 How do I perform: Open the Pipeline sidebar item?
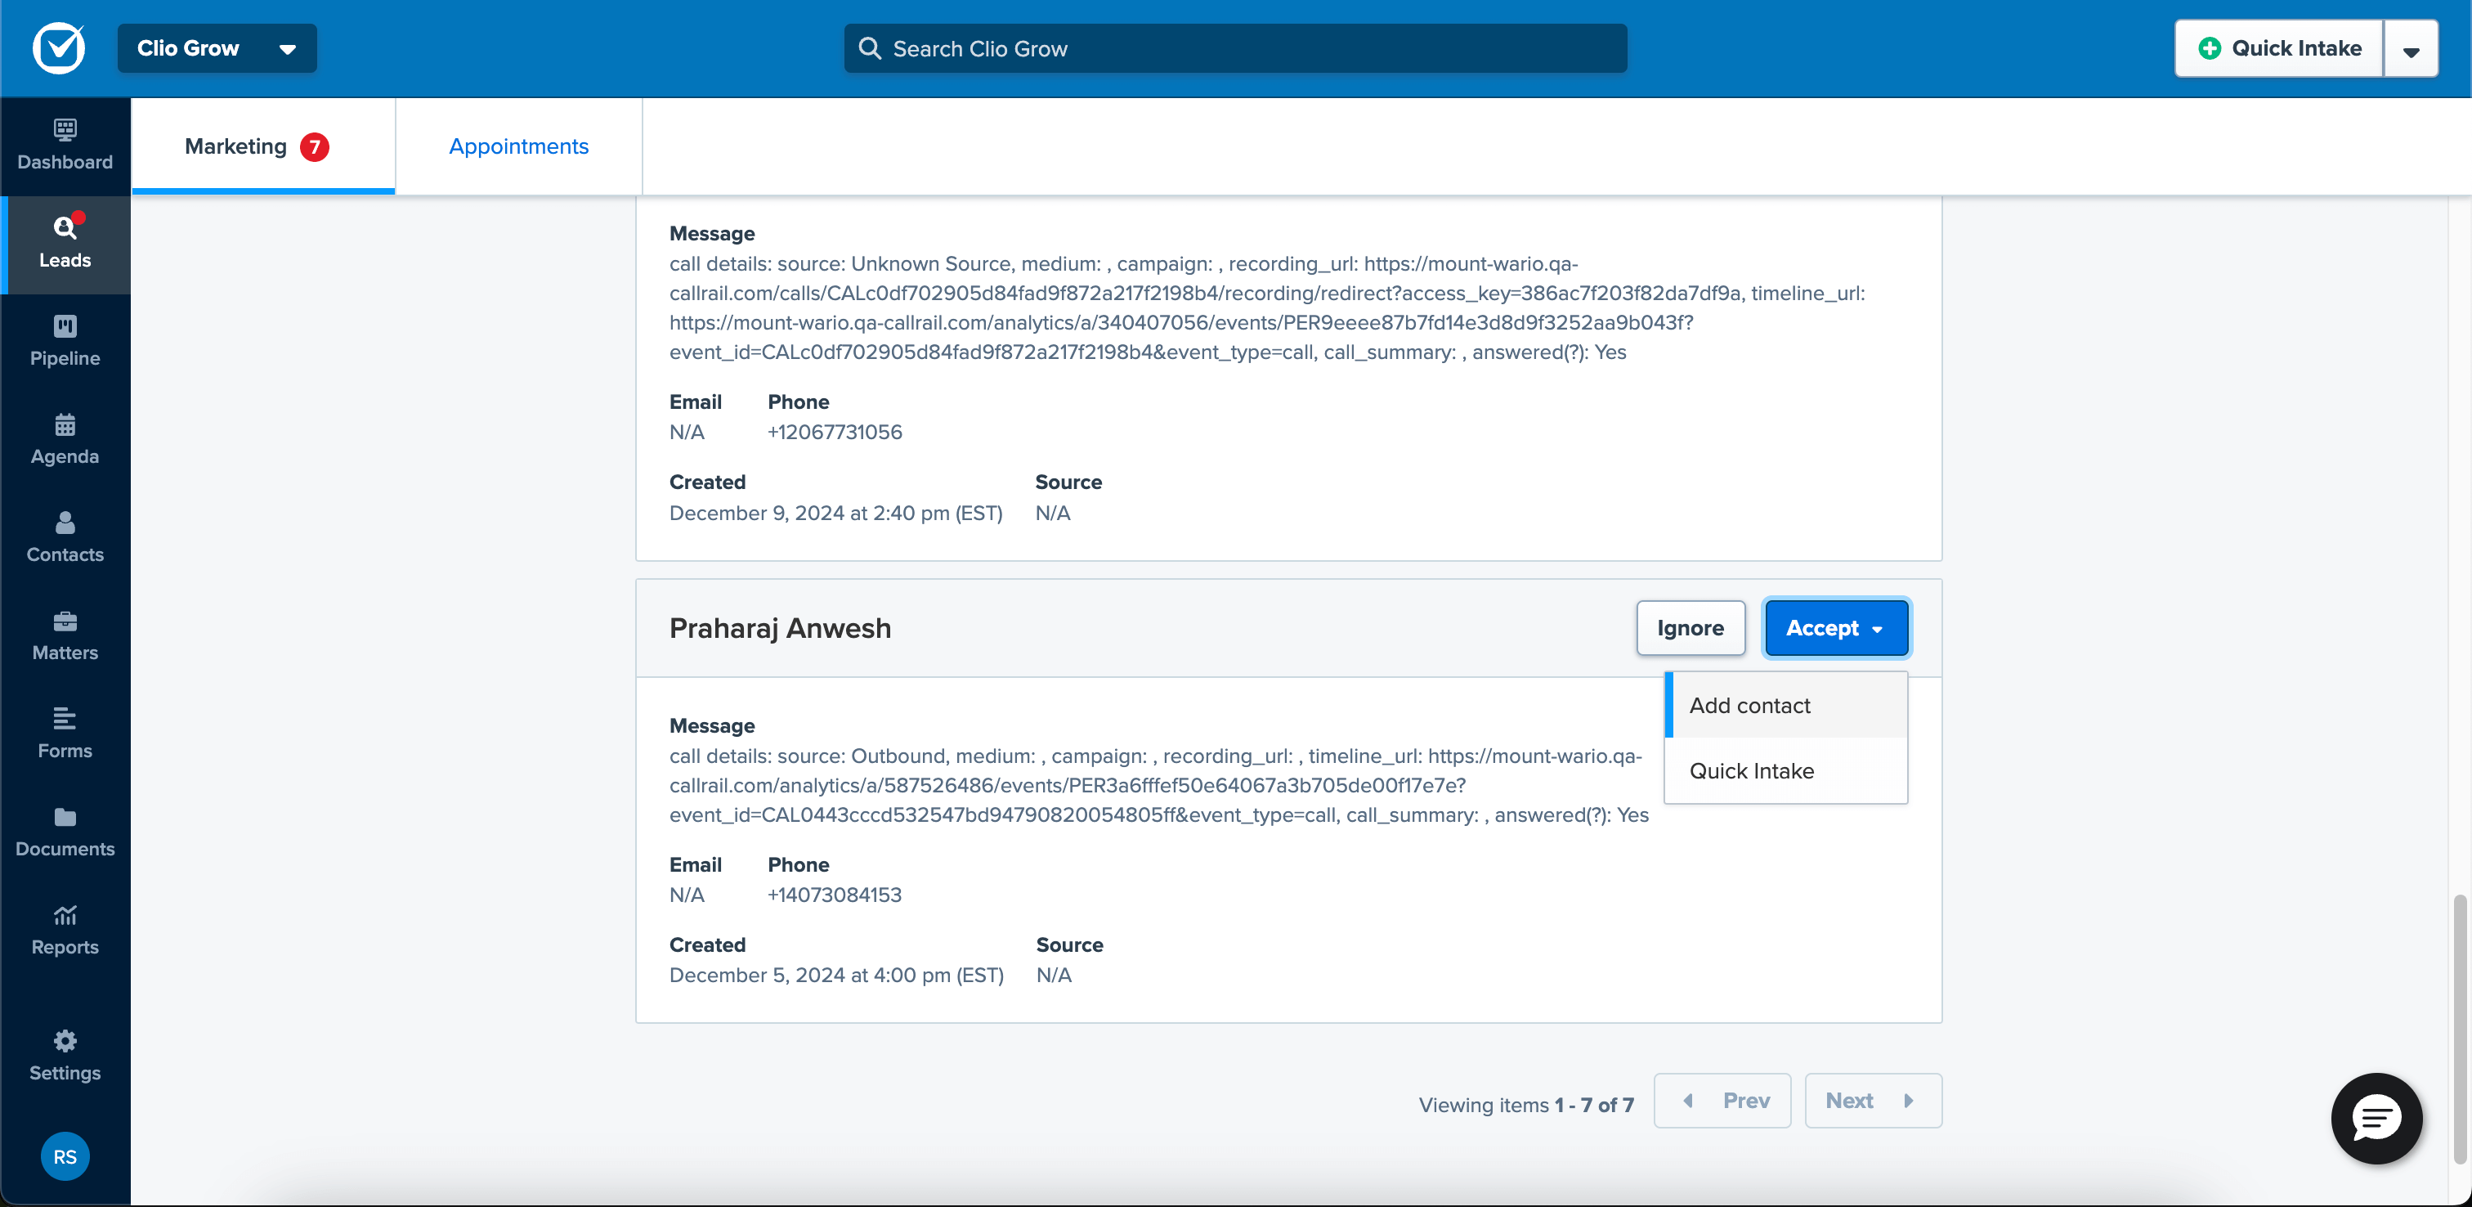click(x=65, y=342)
